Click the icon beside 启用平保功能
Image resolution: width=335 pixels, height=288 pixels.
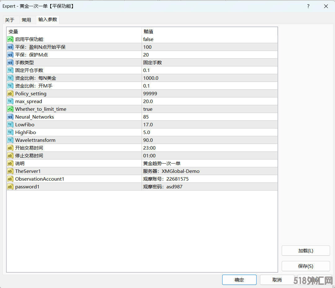pyautogui.click(x=10, y=39)
